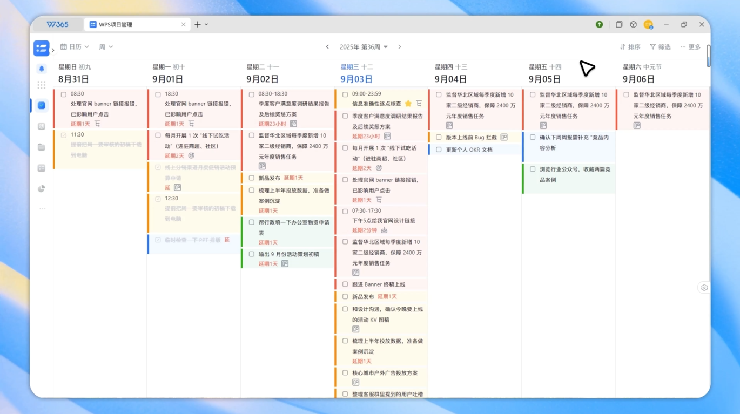Click the pie chart statistics sidebar icon
The height and width of the screenshot is (414, 740).
pos(42,189)
